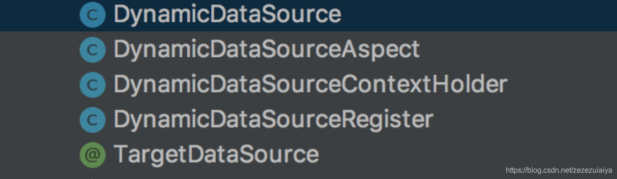The width and height of the screenshot is (617, 179).
Task: Select the TargetDataSource annotation name
Action: [216, 154]
